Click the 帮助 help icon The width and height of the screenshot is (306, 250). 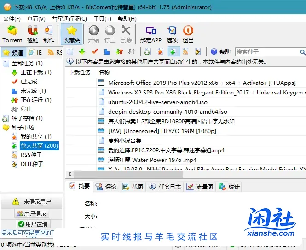220,51
